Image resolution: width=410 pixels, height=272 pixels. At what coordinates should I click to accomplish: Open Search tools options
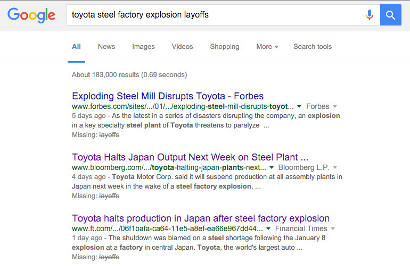point(312,47)
